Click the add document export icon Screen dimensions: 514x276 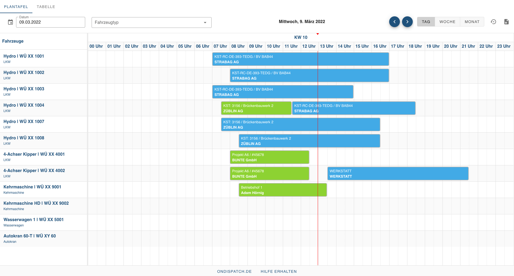pyautogui.click(x=506, y=22)
